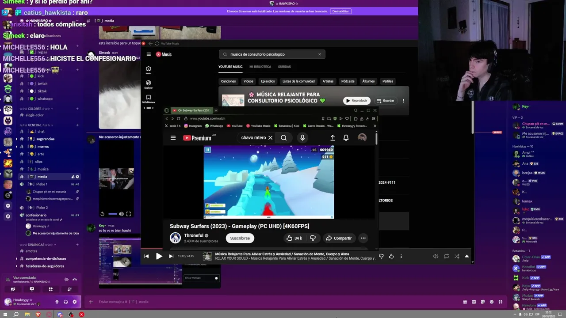
Task: Pause the Subway Surfers video overlay button
Action: point(207,150)
